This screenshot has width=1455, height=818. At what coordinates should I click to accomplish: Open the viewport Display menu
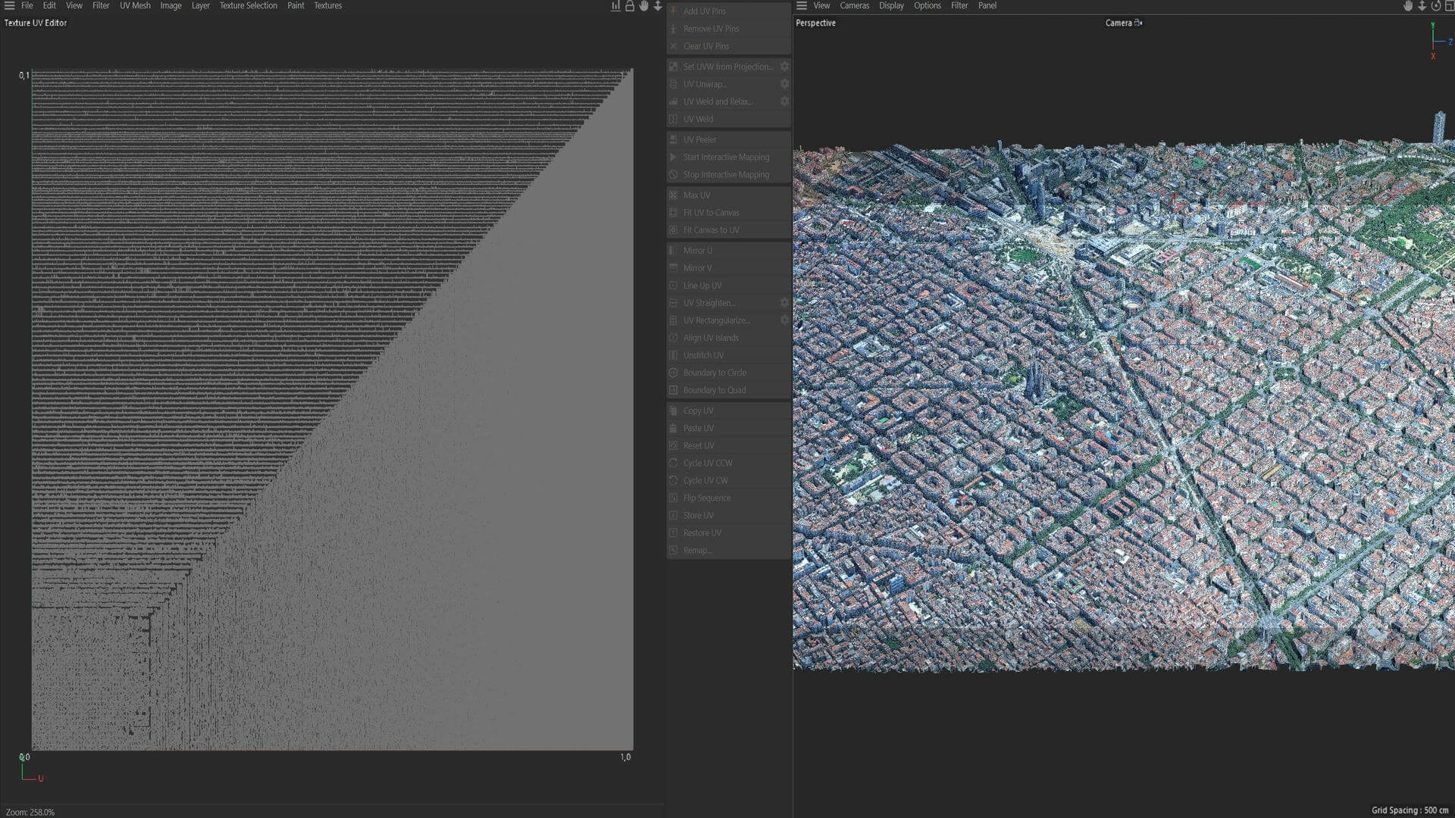pos(891,5)
